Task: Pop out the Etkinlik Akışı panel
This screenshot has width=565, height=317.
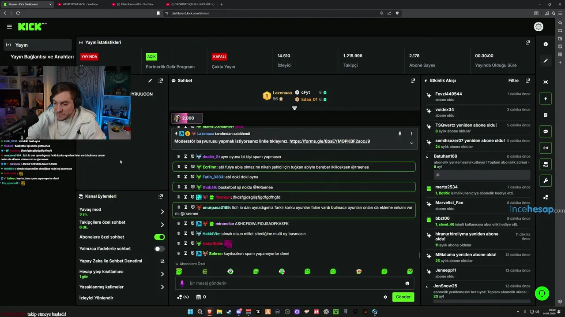Action: pyautogui.click(x=528, y=81)
